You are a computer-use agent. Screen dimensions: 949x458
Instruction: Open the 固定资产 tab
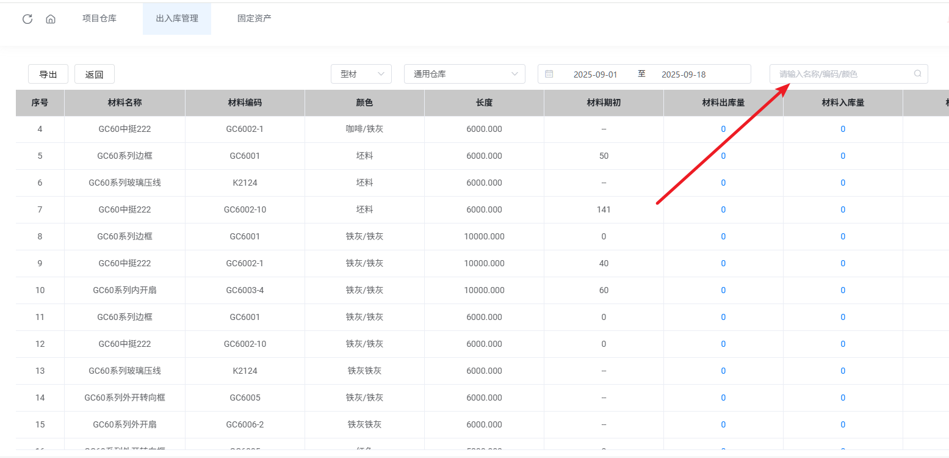tap(254, 18)
